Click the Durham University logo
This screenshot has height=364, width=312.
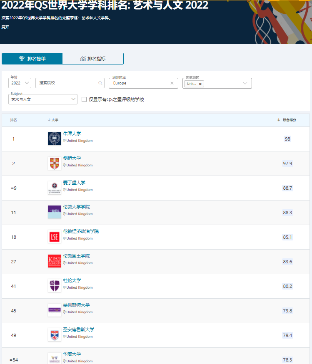tap(54, 285)
